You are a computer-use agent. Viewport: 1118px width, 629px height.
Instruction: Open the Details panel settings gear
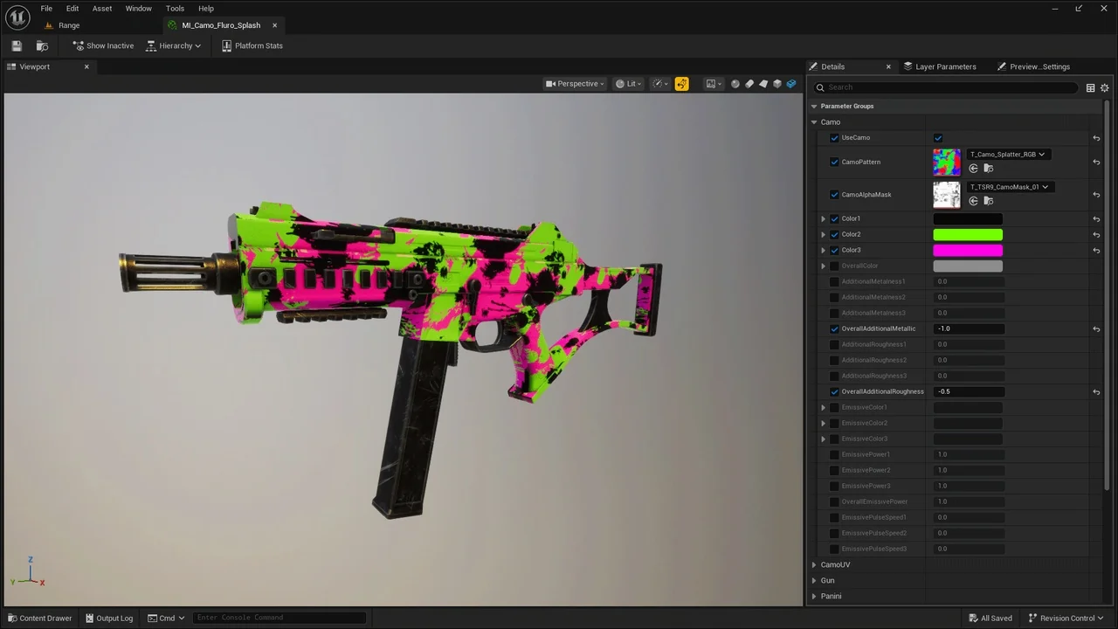point(1104,87)
